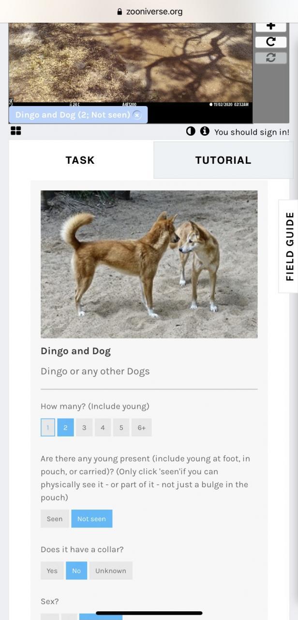
Task: Click the dingo example photo
Action: [149, 264]
